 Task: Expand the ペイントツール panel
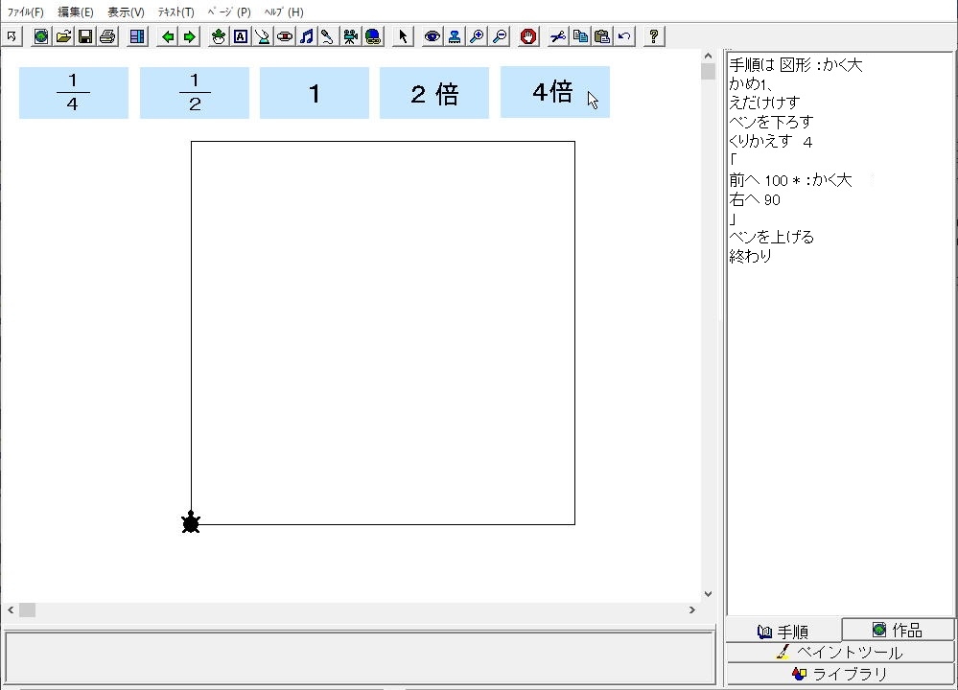click(x=840, y=653)
